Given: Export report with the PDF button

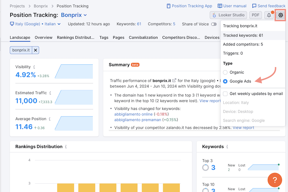Looking at the screenshot, I should pyautogui.click(x=255, y=15).
